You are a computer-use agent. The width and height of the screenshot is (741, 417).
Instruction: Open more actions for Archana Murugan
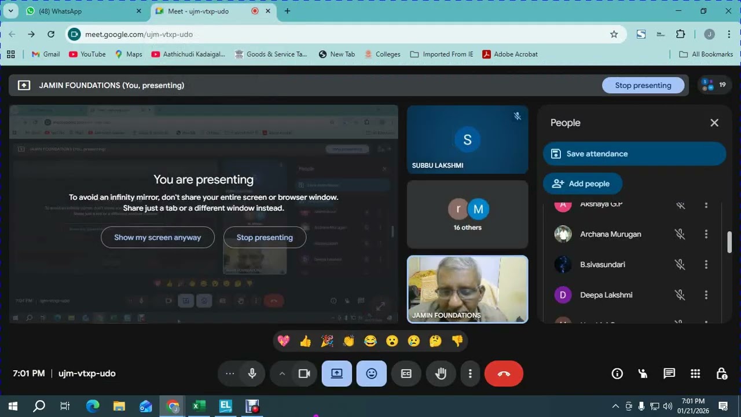[706, 234]
